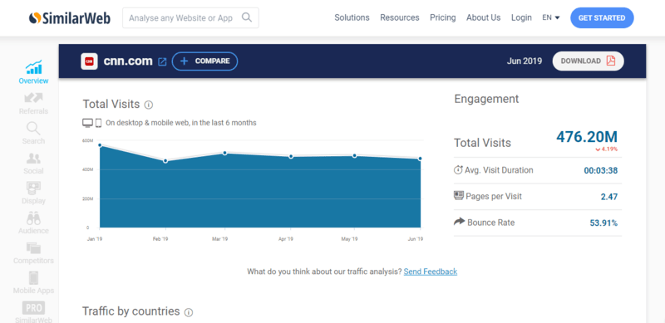665x323 pixels.
Task: Click the GET STARTED button
Action: coord(602,17)
